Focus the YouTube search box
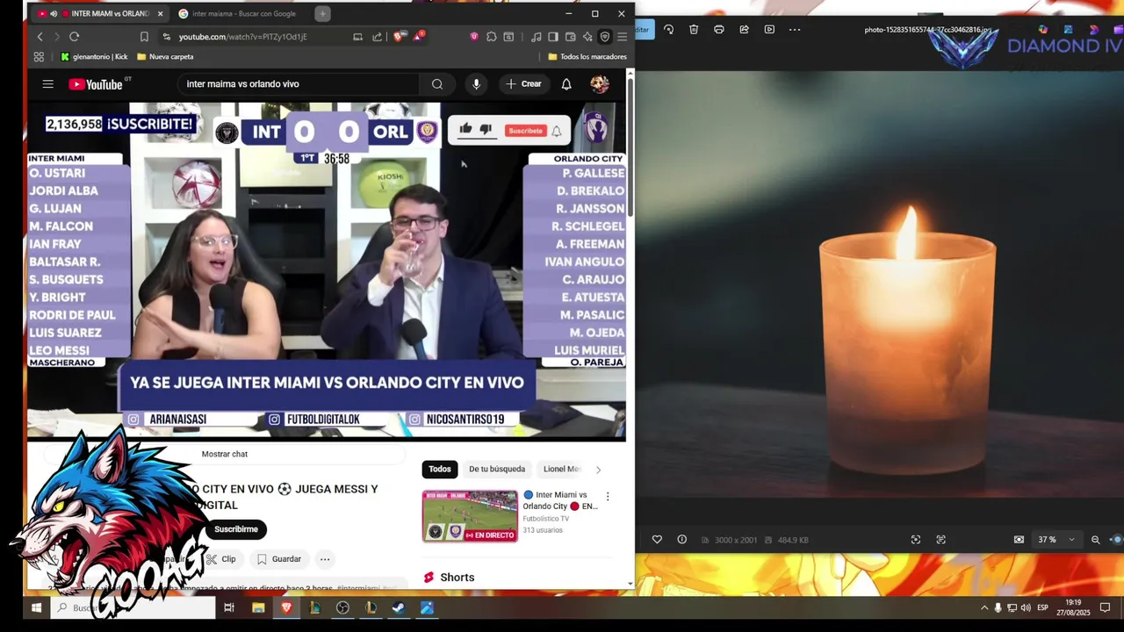This screenshot has height=632, width=1124. (299, 84)
